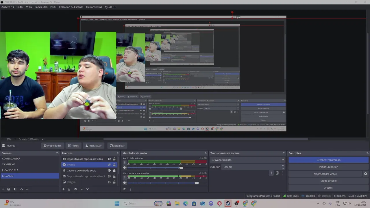Move source up in Fuentes list
Screen dimensions: 370x208
pyautogui.click(x=82, y=189)
